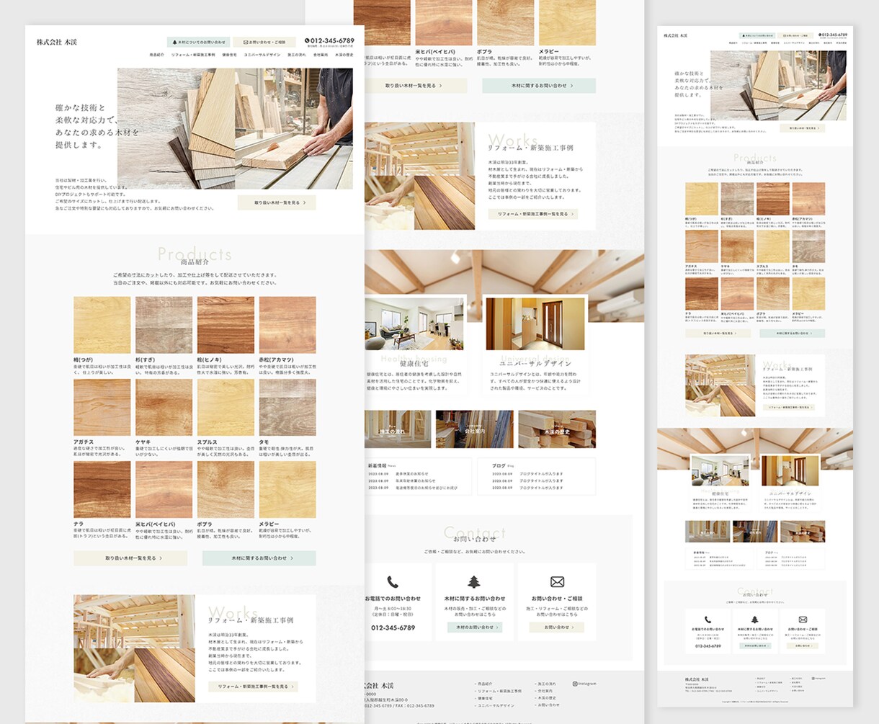Click the phone icon in the right page contact section
This screenshot has height=724, width=879.
click(x=708, y=619)
